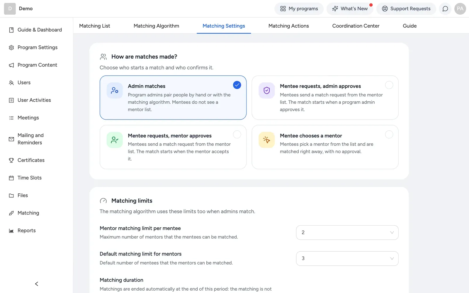Select Mentee requests, mentor approves radio
The width and height of the screenshot is (469, 293).
pyautogui.click(x=237, y=134)
